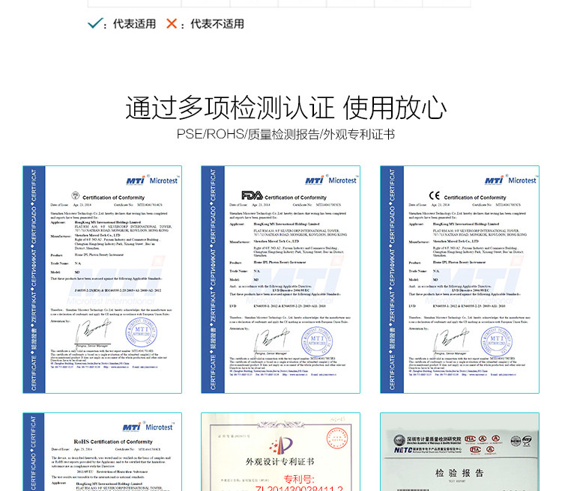Click the star emblem on the patent certificate
The width and height of the screenshot is (562, 491).
pyautogui.click(x=282, y=445)
